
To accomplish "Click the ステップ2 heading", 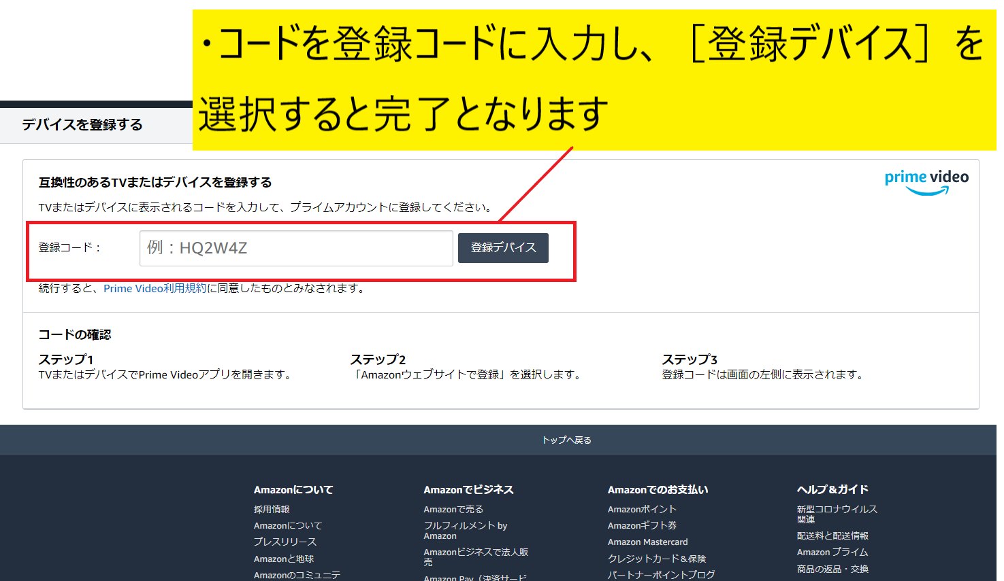I will 378,359.
